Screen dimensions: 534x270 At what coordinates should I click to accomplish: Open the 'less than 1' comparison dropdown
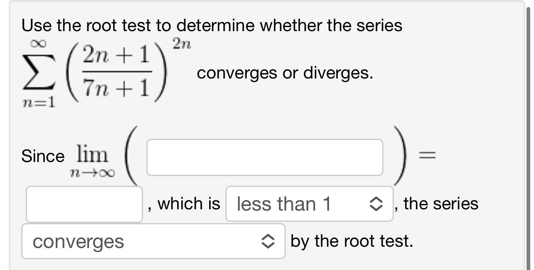pyautogui.click(x=309, y=204)
